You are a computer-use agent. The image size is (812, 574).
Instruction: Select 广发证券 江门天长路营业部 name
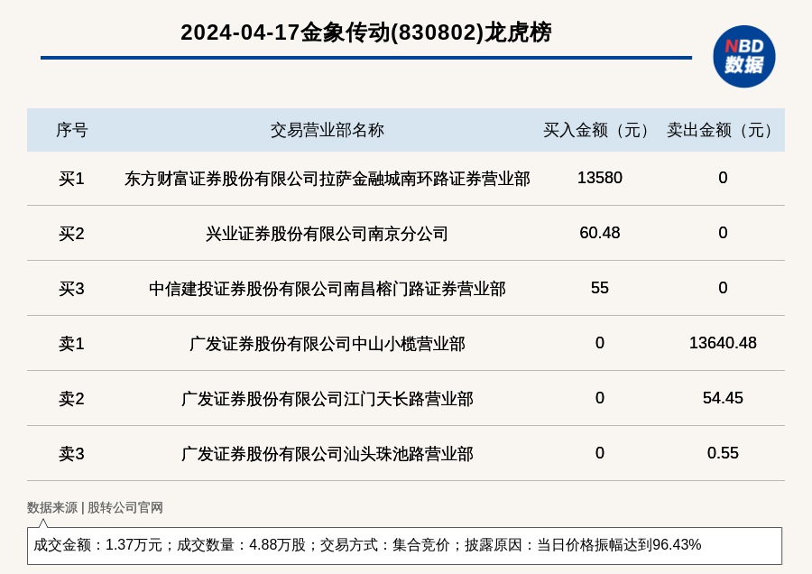pos(328,398)
